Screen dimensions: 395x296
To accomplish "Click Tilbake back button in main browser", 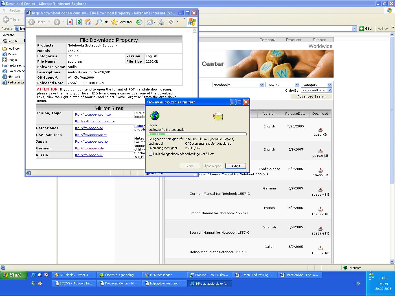I will [x=11, y=19].
